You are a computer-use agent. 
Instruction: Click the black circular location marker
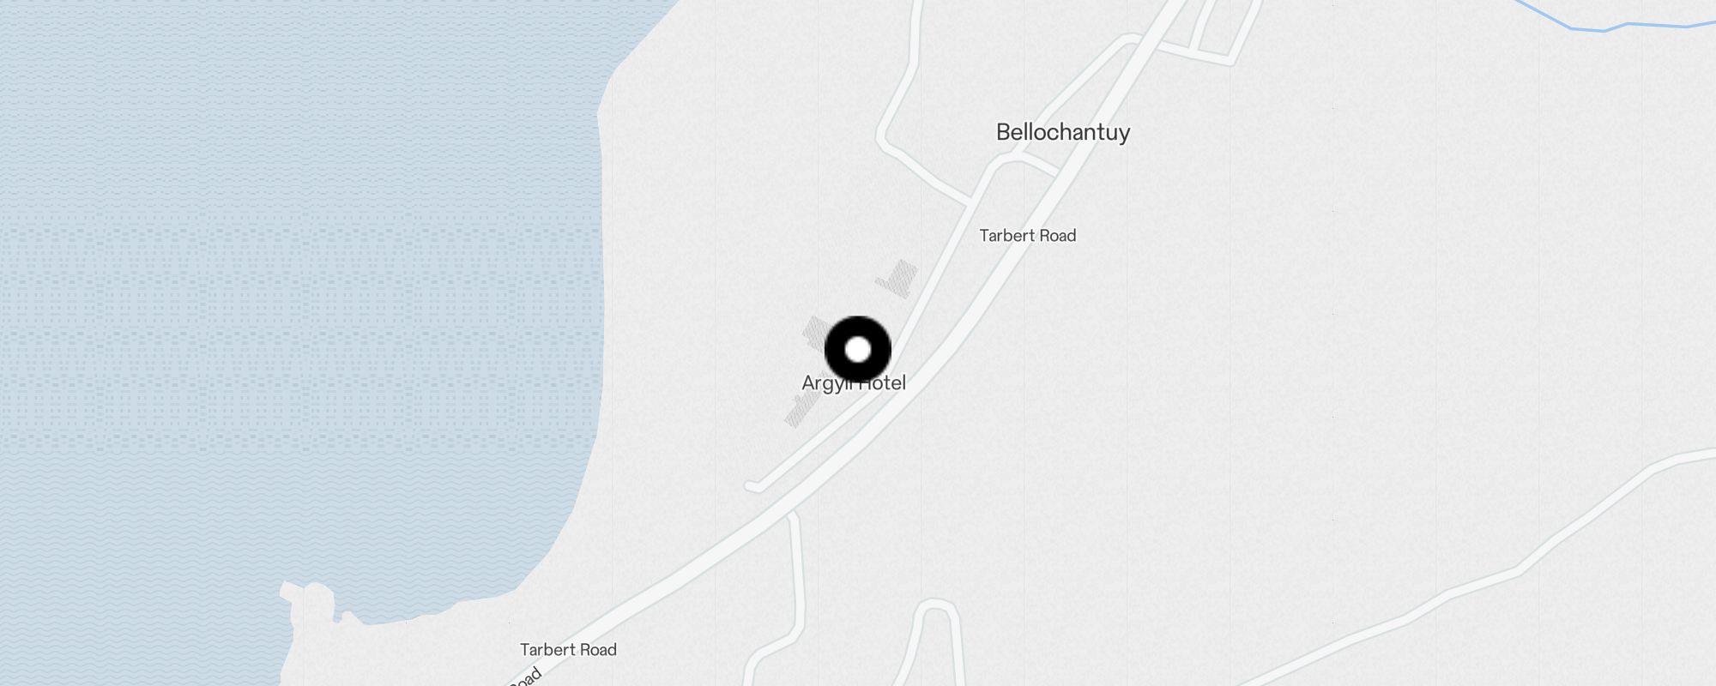click(x=858, y=350)
